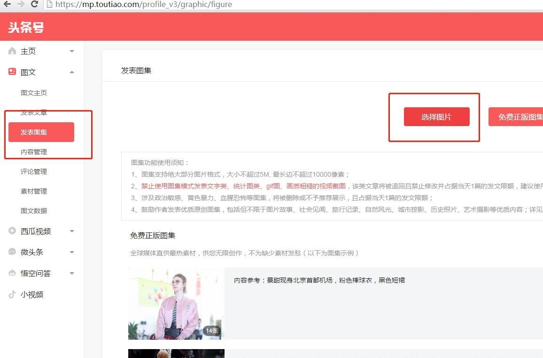543x358 pixels.
Task: Expand the 悟空问答 menu arrow
Action: point(72,273)
